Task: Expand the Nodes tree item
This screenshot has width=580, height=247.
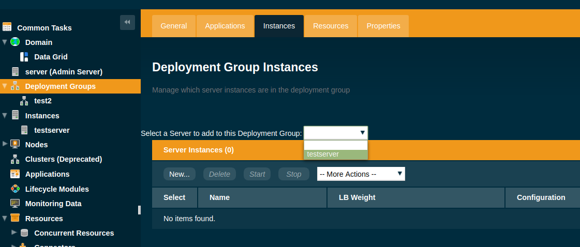Action: [5, 144]
